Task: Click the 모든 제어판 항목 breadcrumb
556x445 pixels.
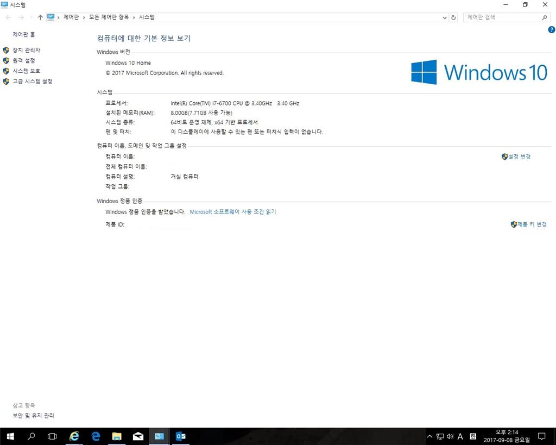Action: pos(109,17)
